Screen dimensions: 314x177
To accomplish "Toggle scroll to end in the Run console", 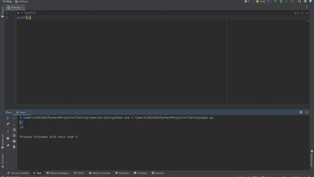I will pyautogui.click(x=14, y=136).
